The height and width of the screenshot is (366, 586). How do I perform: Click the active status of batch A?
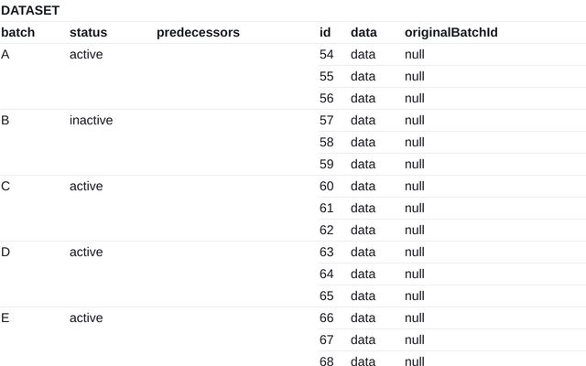coord(86,54)
